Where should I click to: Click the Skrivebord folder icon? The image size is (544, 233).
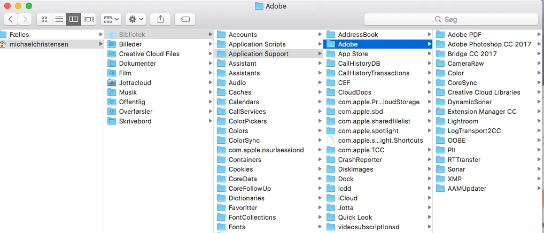111,121
